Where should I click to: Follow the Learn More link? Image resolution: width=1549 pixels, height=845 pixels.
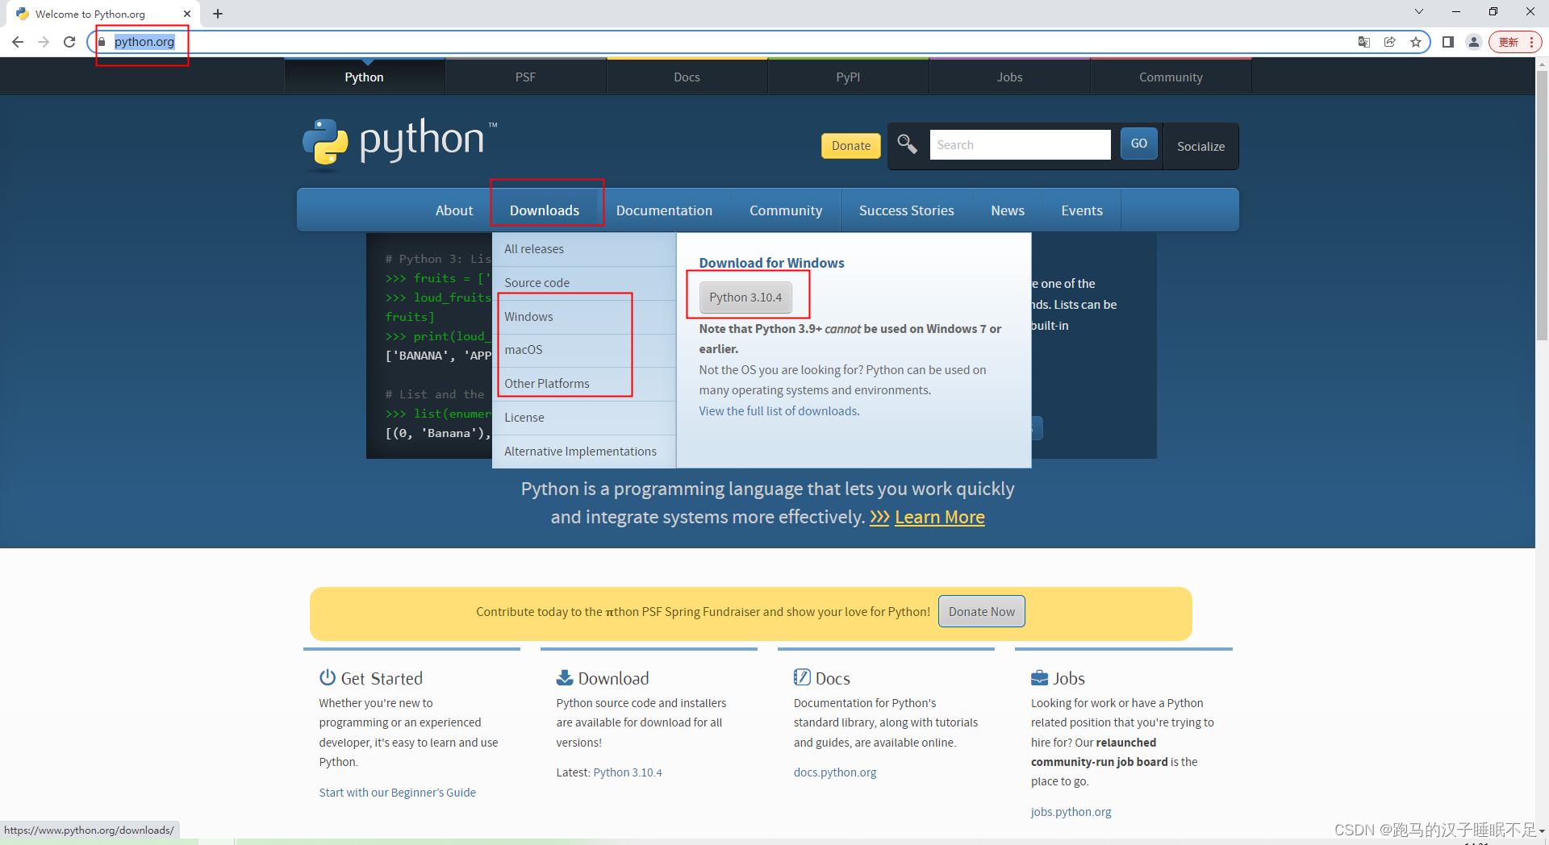pyautogui.click(x=940, y=518)
